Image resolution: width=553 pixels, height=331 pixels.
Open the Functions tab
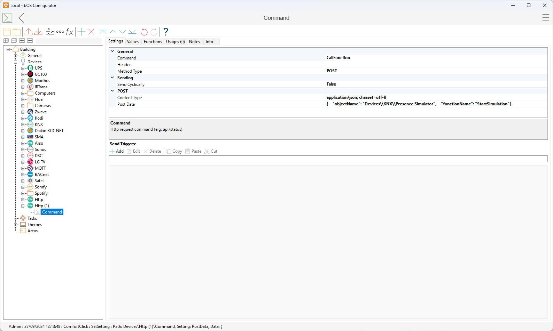tap(153, 42)
